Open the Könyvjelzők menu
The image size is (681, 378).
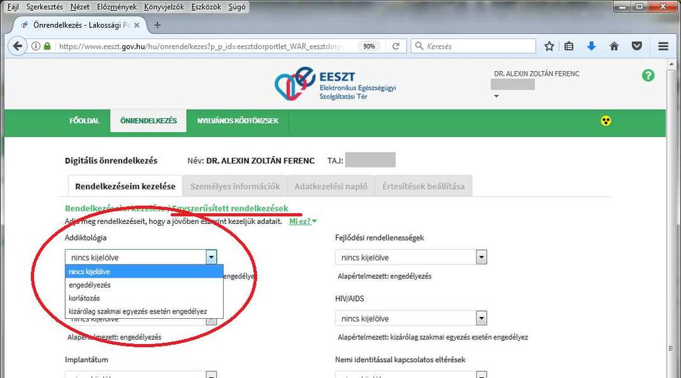[x=164, y=7]
